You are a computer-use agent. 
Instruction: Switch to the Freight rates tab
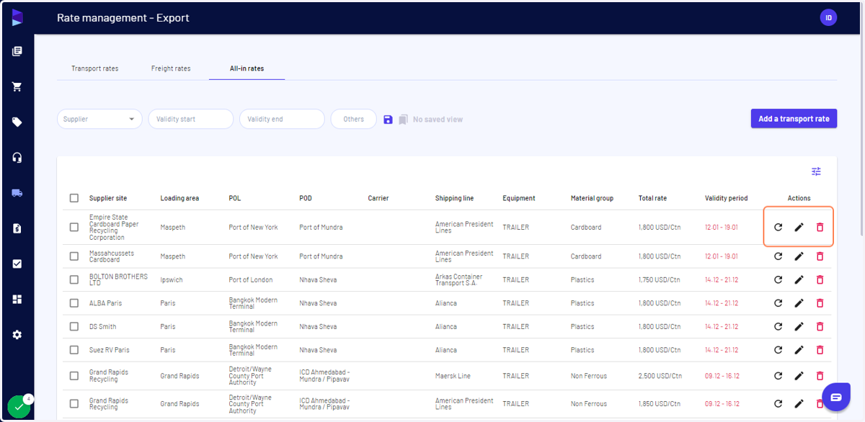[171, 68]
